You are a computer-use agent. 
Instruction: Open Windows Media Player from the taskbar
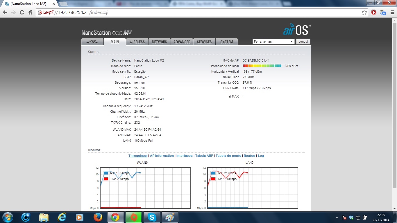(x=79, y=217)
